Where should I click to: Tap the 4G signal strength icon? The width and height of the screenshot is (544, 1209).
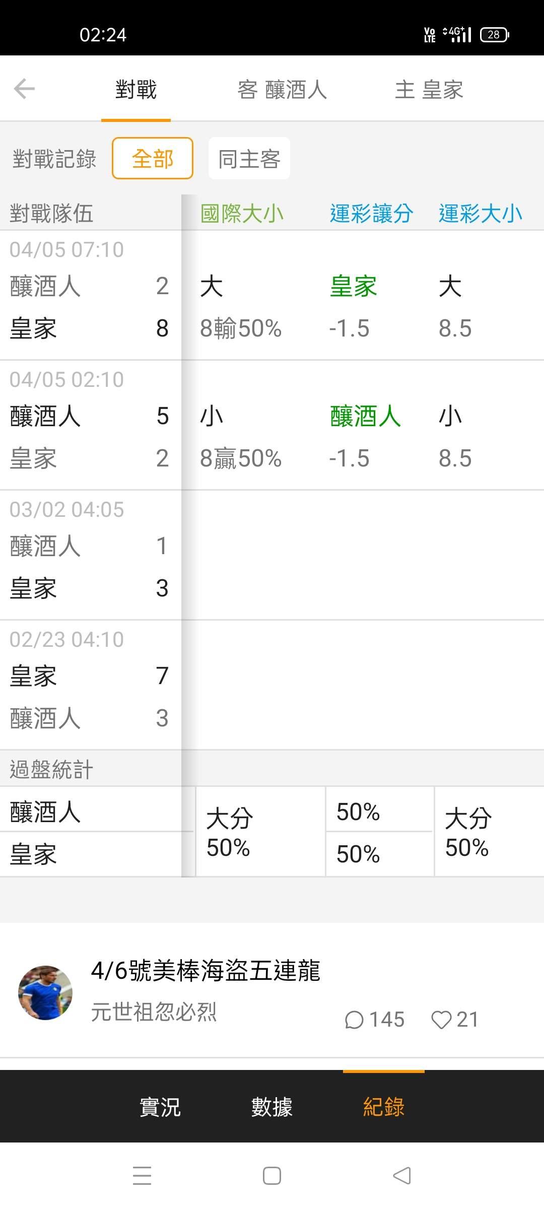[457, 35]
